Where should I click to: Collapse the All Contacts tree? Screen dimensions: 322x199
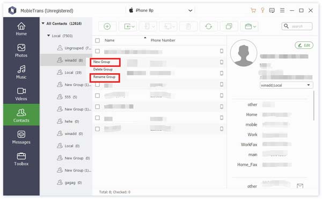pos(43,24)
